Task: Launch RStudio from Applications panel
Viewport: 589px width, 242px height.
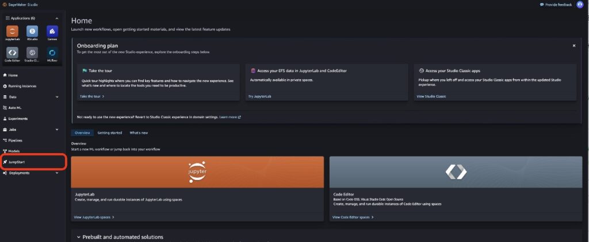Action: (x=32, y=32)
